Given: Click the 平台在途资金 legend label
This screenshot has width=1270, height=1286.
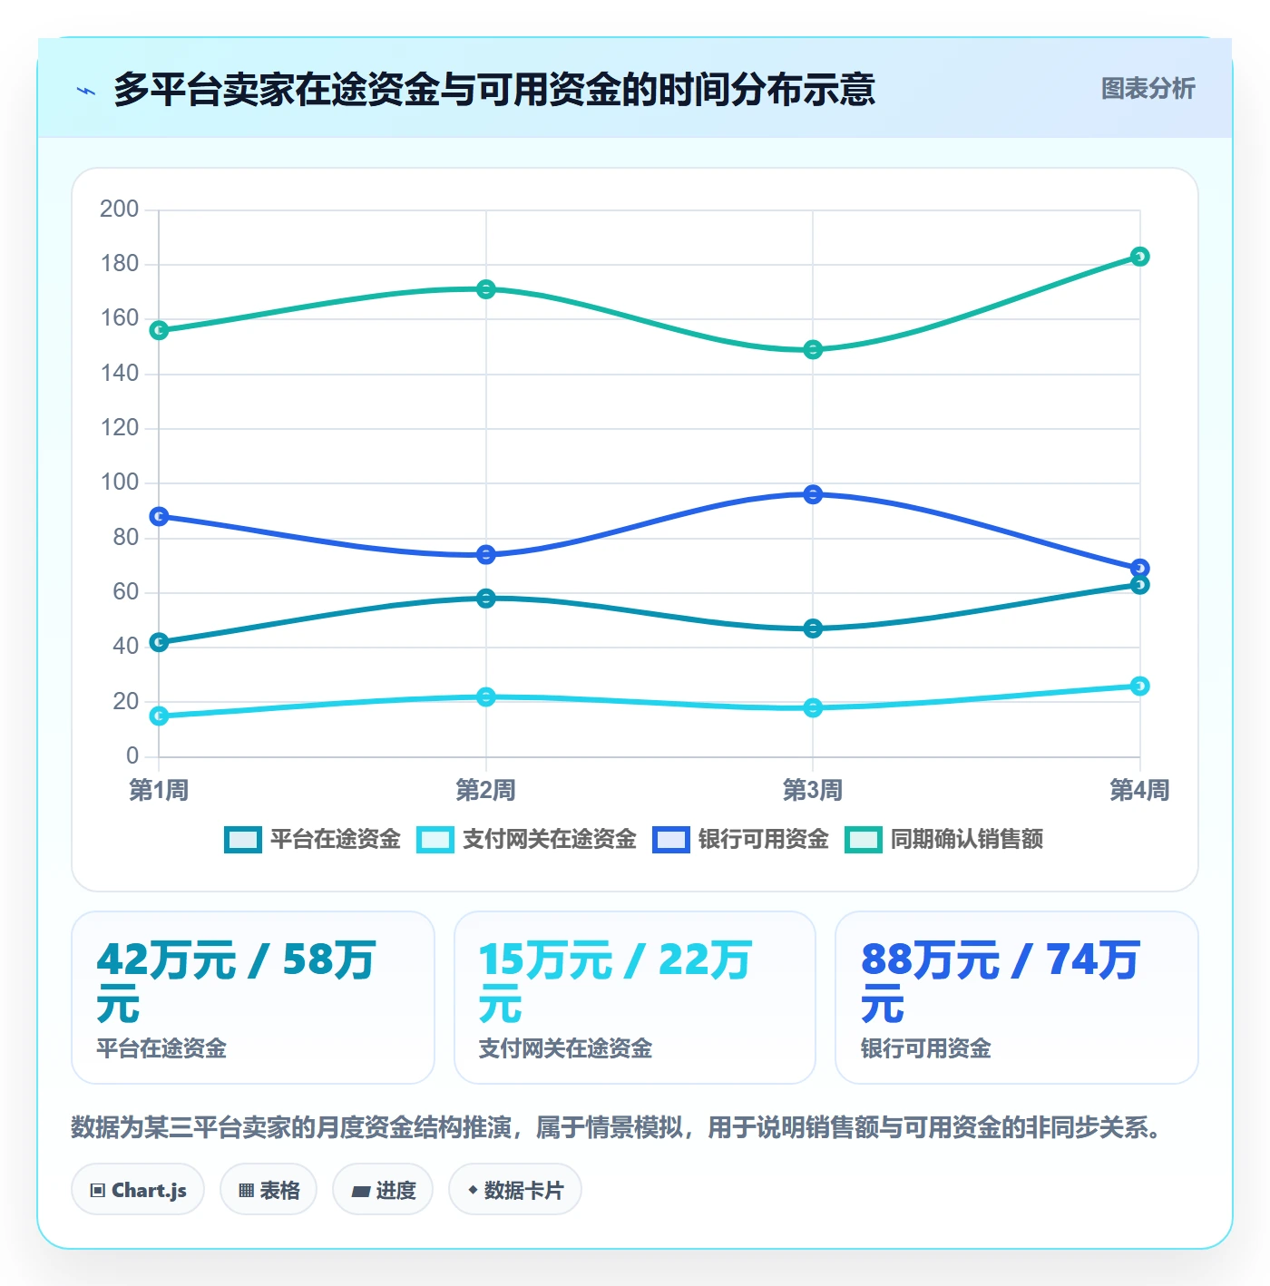Looking at the screenshot, I should (x=336, y=840).
